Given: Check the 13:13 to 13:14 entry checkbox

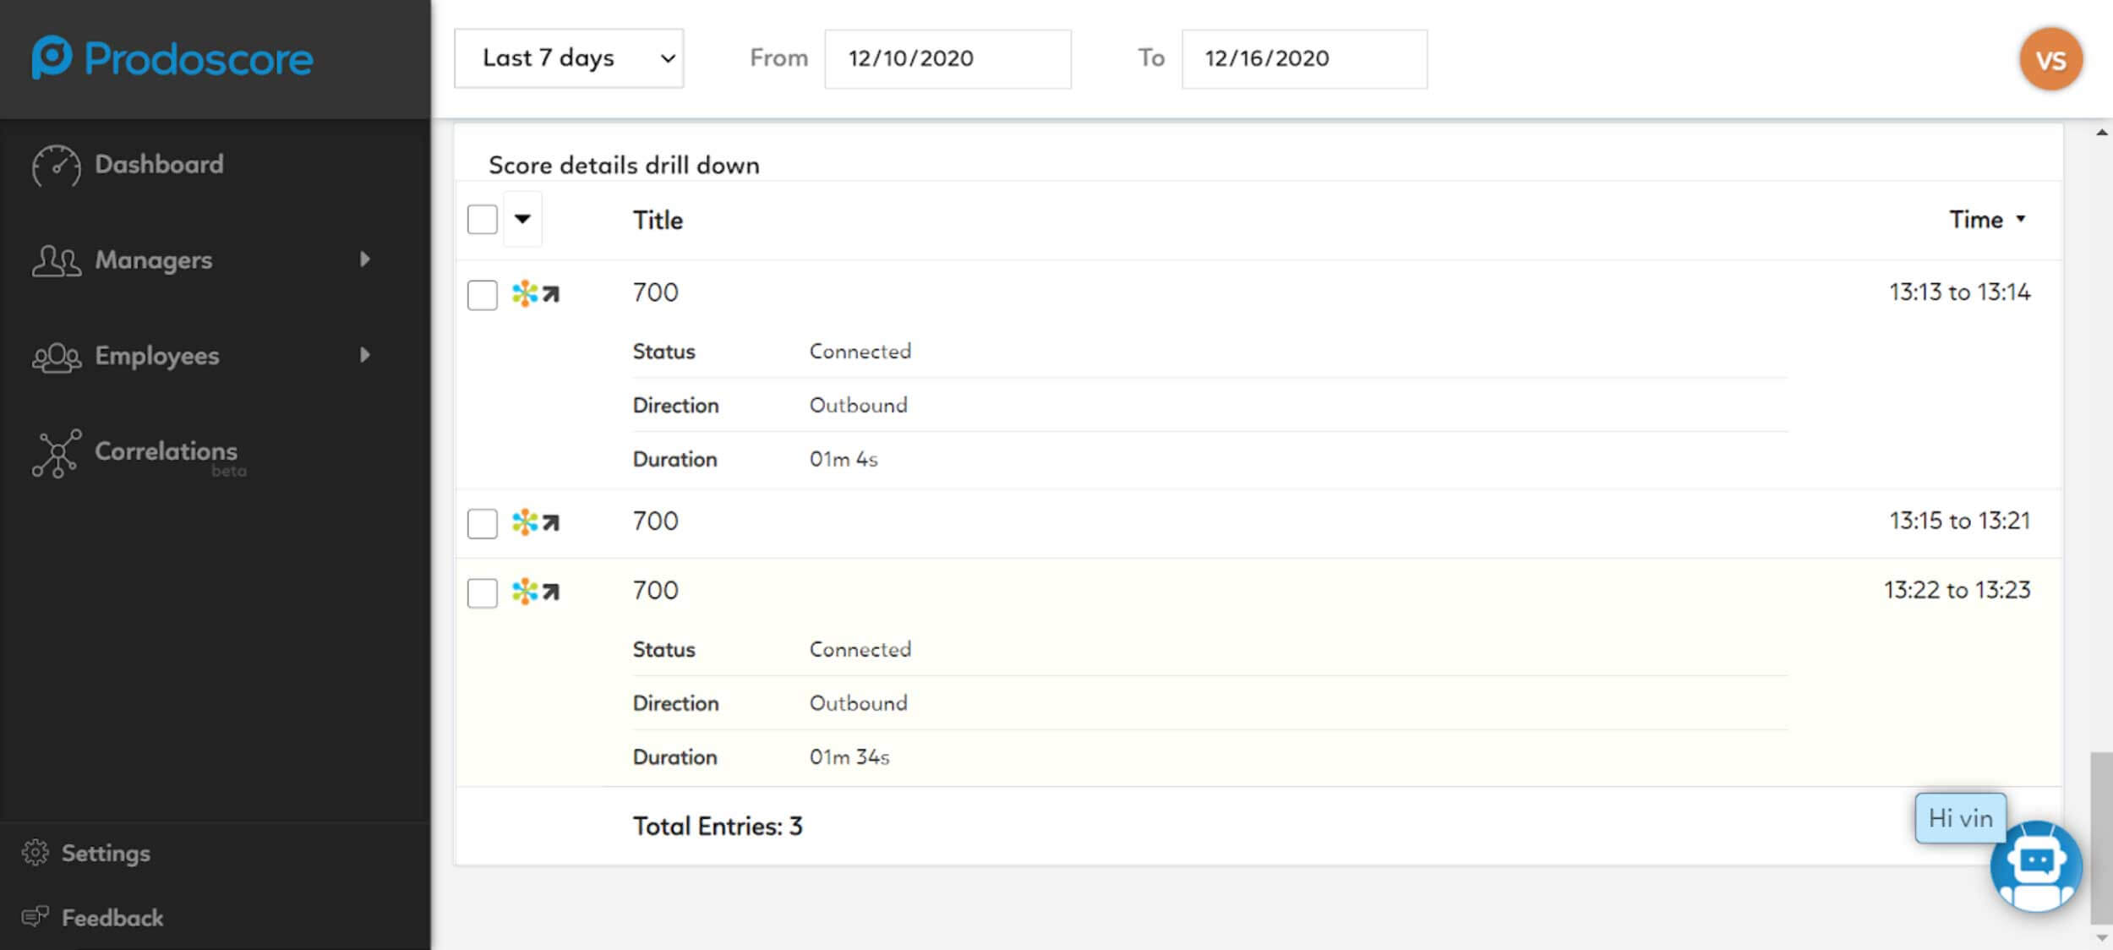Looking at the screenshot, I should (483, 295).
